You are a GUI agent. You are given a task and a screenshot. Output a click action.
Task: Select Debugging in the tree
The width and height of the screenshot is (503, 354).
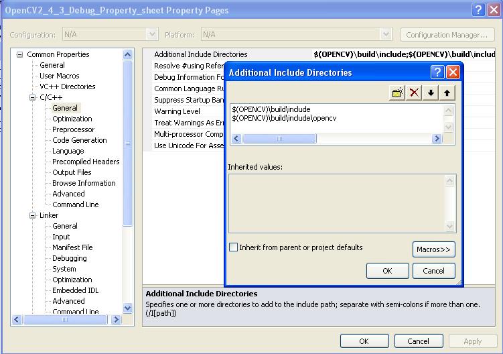click(x=70, y=258)
